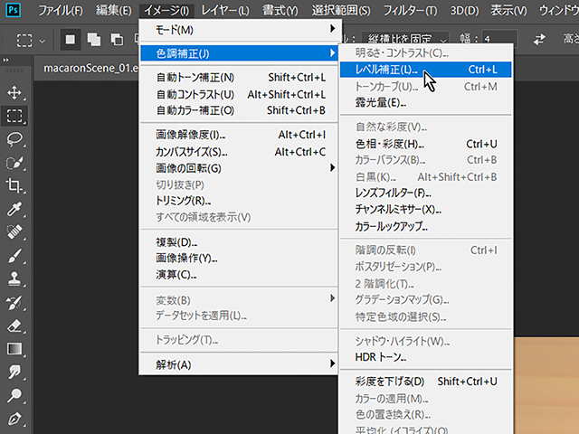Choose 露光量(E) adjustment
The image size is (579, 434).
(426, 102)
